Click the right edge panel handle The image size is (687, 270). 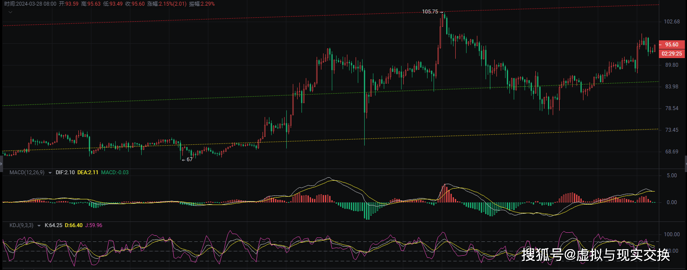pyautogui.click(x=685, y=164)
